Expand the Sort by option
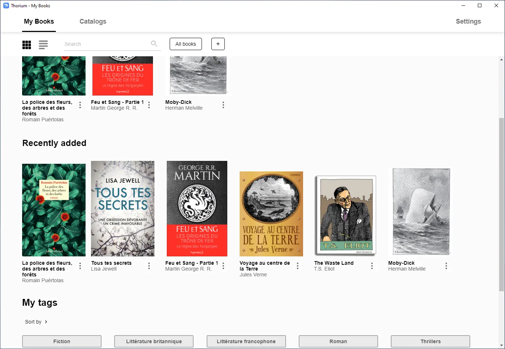This screenshot has width=505, height=349. [x=36, y=322]
